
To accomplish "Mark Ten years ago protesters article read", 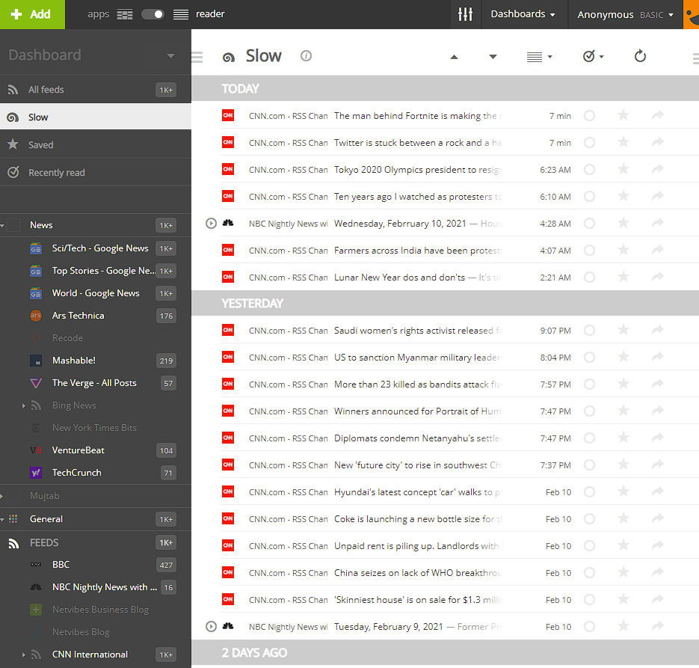I will coord(589,197).
